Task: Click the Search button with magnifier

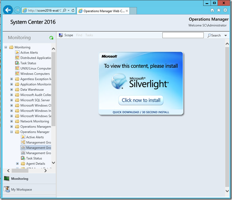Action: tap(214, 36)
